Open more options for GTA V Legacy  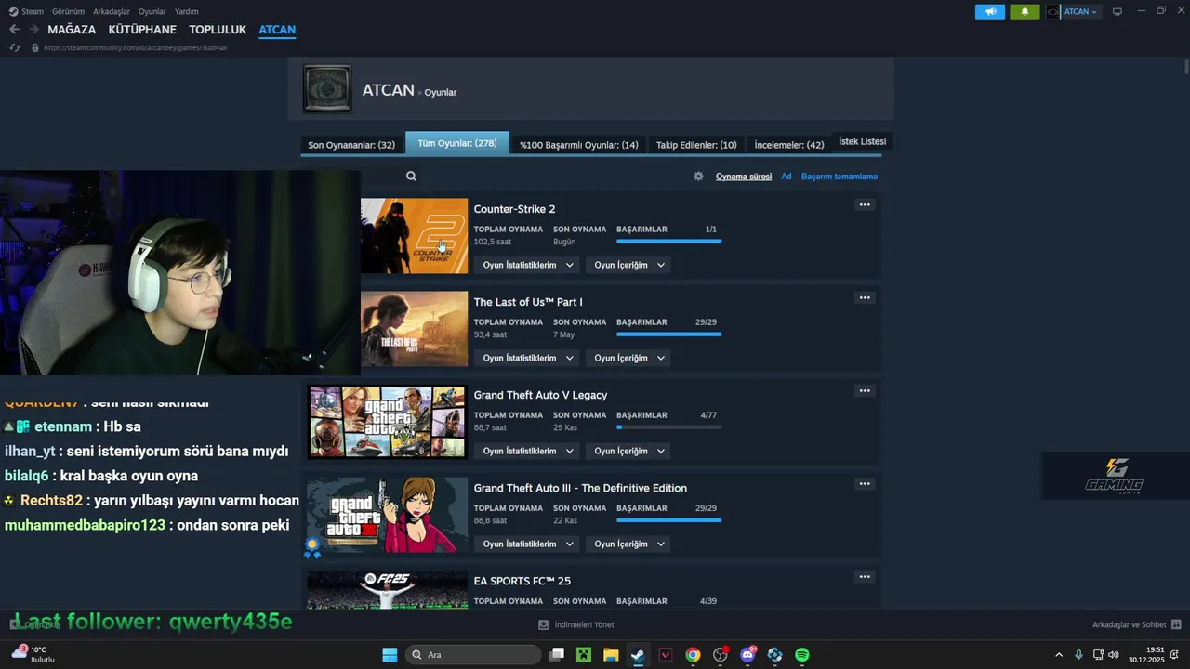pos(865,390)
